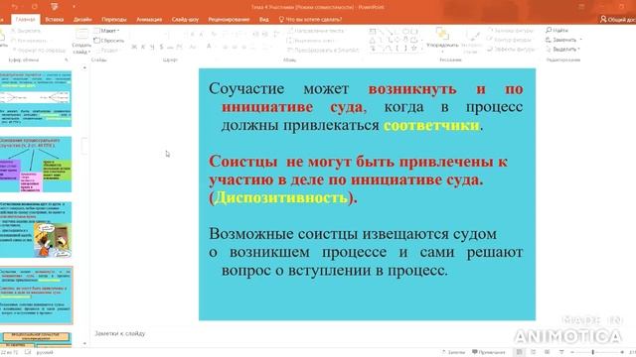Click the Сбросить reset button

click(108, 41)
